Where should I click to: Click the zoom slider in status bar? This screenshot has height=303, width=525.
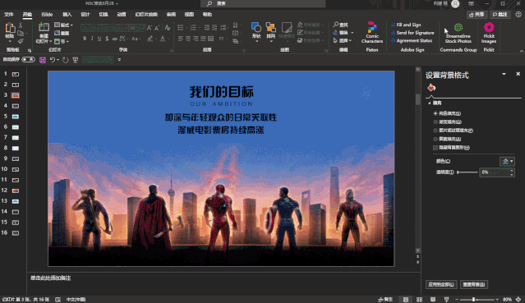(x=477, y=300)
